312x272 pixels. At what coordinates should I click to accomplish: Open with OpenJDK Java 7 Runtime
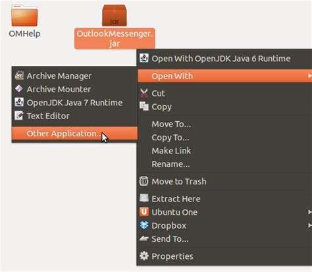74,103
